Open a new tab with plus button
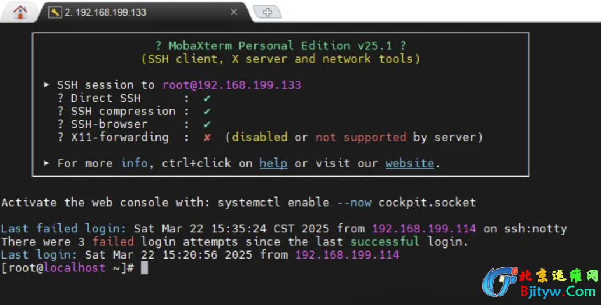601x305 pixels. coord(267,12)
